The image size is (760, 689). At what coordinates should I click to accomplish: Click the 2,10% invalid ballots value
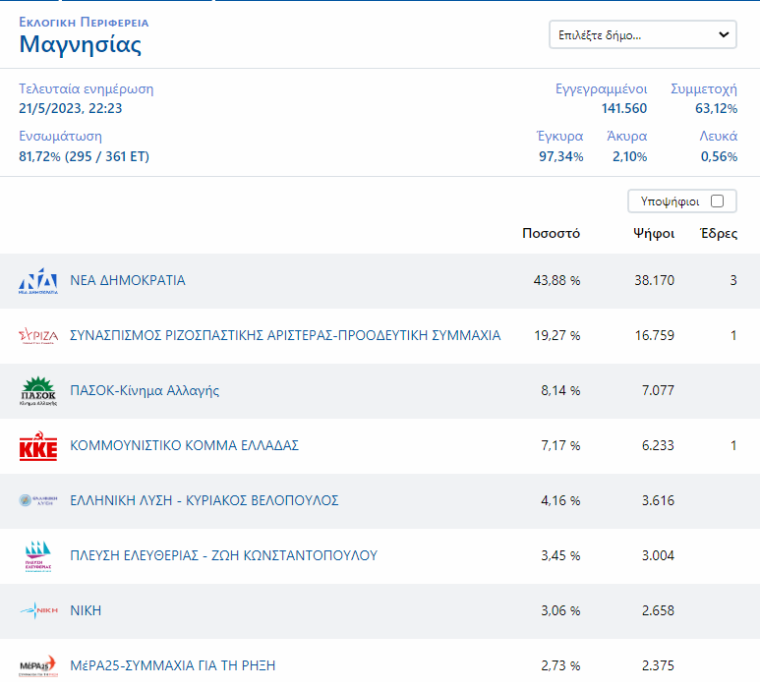point(629,156)
